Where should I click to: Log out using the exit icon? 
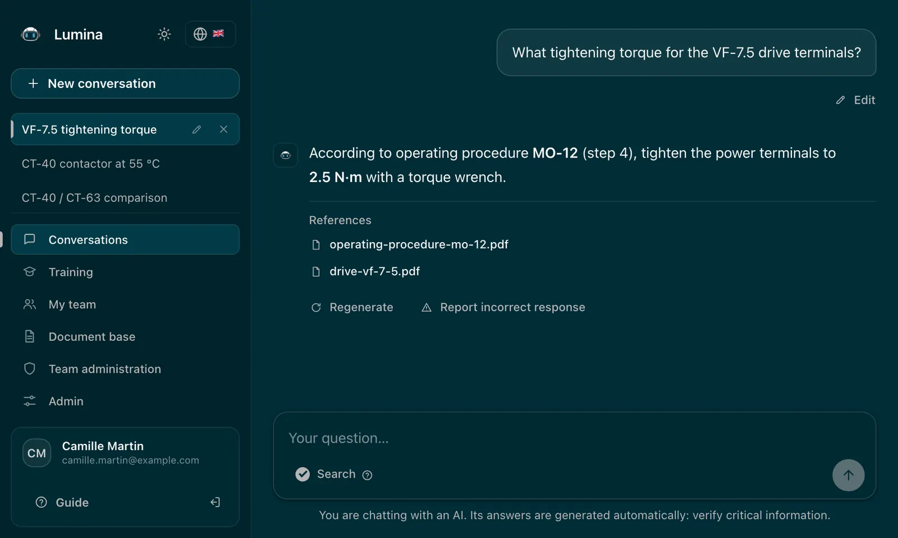215,502
